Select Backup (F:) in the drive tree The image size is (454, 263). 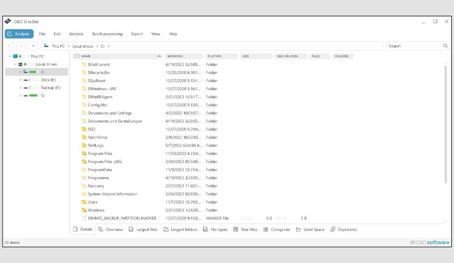tap(51, 87)
